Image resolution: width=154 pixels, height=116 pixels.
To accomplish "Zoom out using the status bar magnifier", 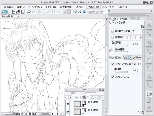I will 22,114.
